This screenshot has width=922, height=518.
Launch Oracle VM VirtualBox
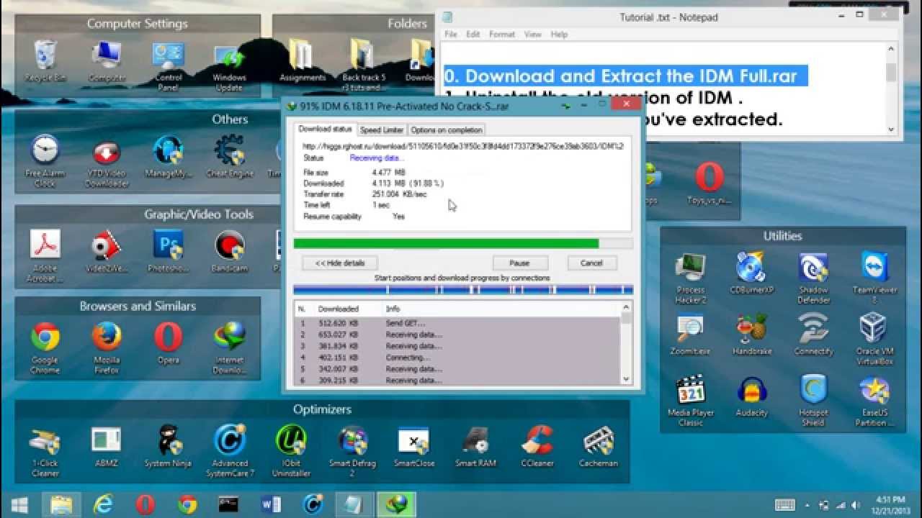point(874,340)
